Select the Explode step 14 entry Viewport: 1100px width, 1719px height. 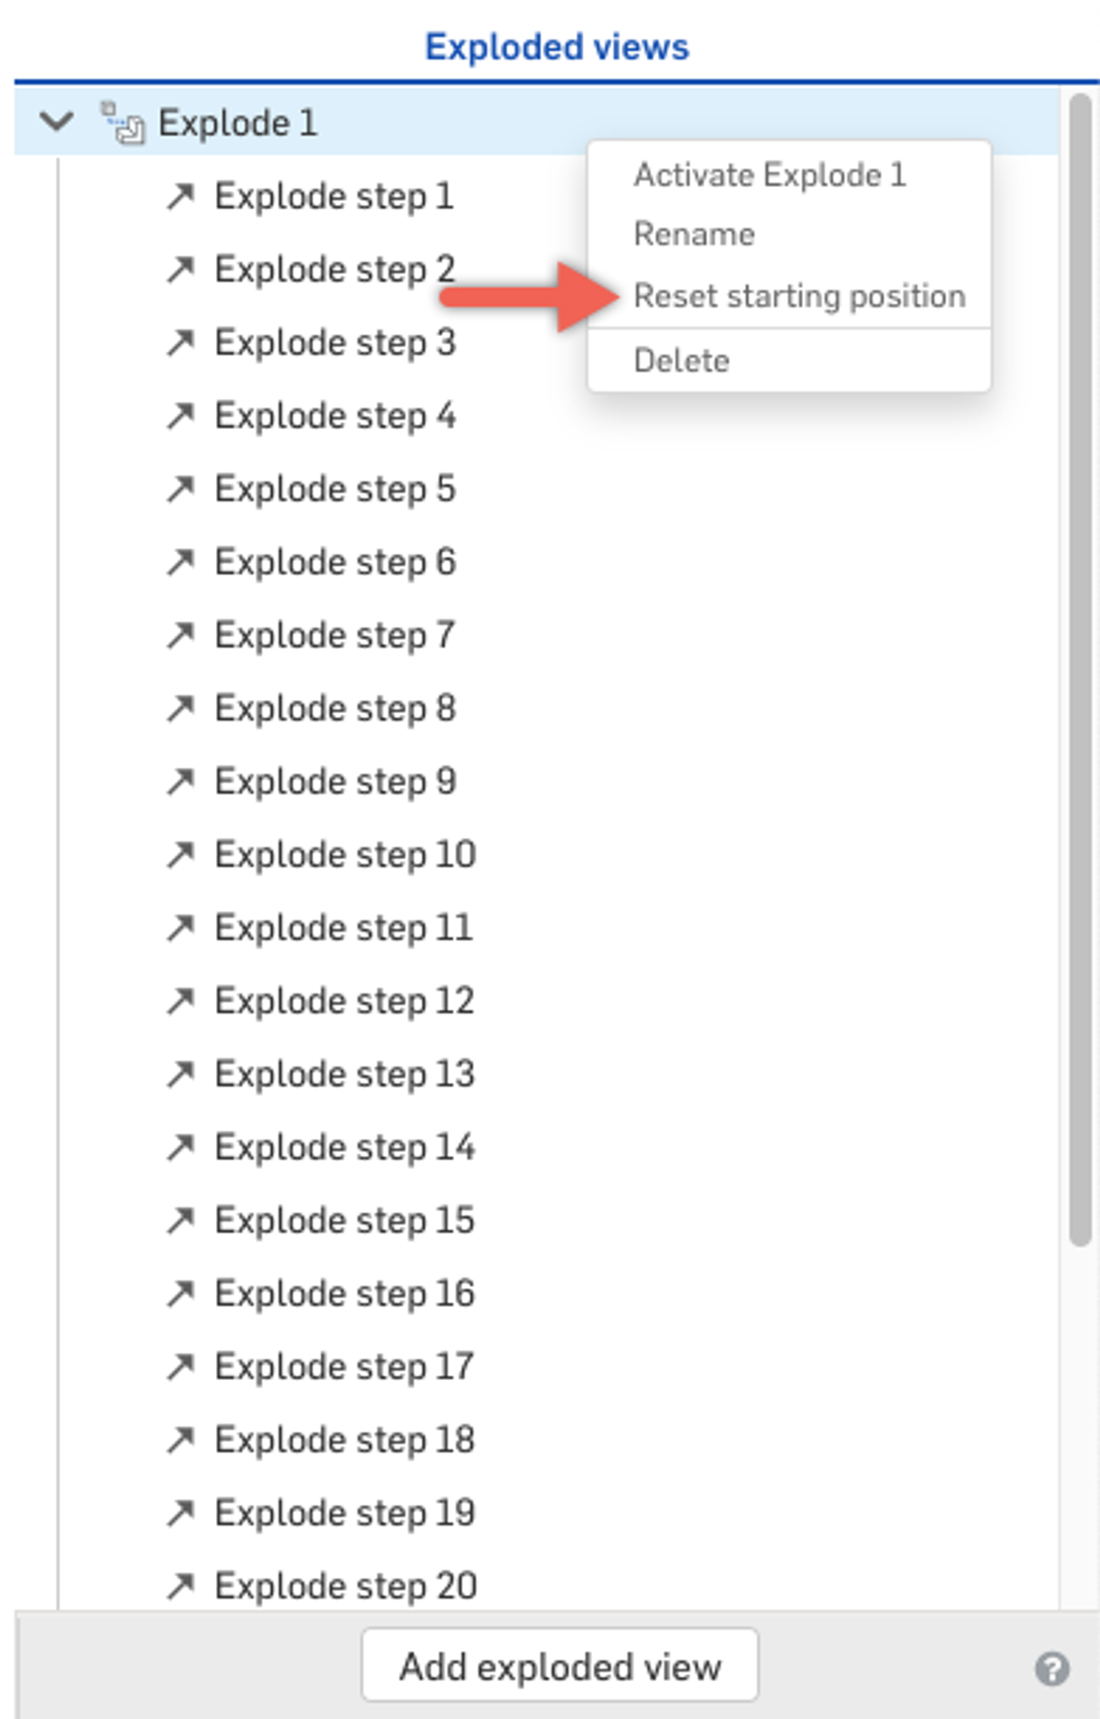pos(343,1147)
